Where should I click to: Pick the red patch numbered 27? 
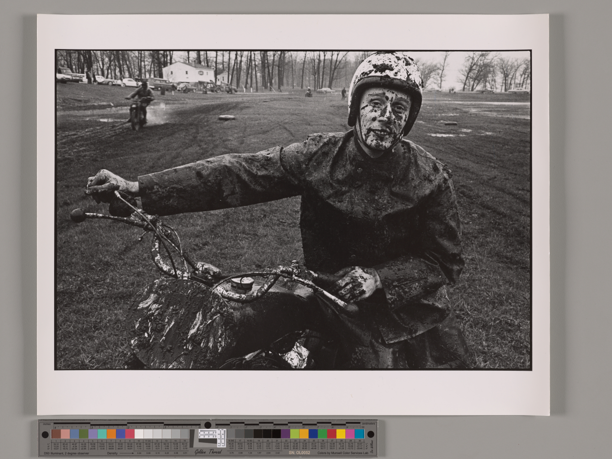coord(331,434)
